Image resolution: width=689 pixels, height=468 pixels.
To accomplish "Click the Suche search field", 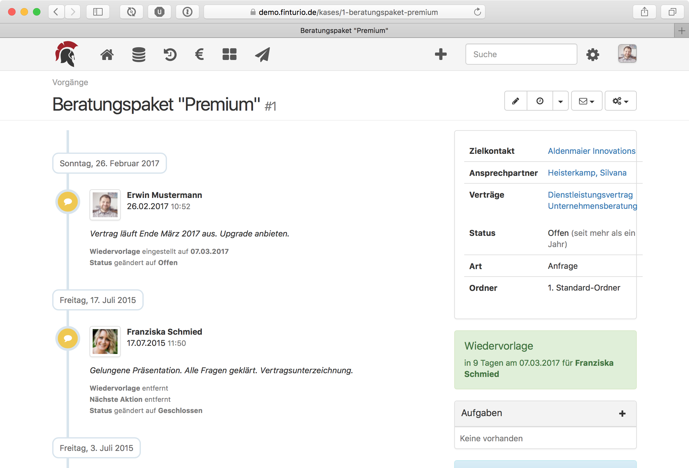I will 521,54.
